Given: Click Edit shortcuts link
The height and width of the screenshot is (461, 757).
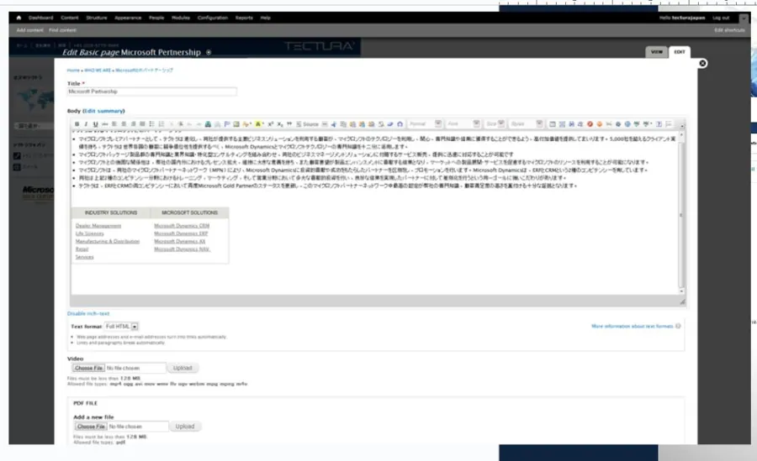Looking at the screenshot, I should [729, 30].
